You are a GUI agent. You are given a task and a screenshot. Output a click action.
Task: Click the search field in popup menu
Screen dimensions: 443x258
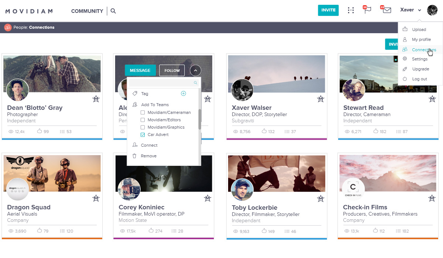[x=161, y=83]
